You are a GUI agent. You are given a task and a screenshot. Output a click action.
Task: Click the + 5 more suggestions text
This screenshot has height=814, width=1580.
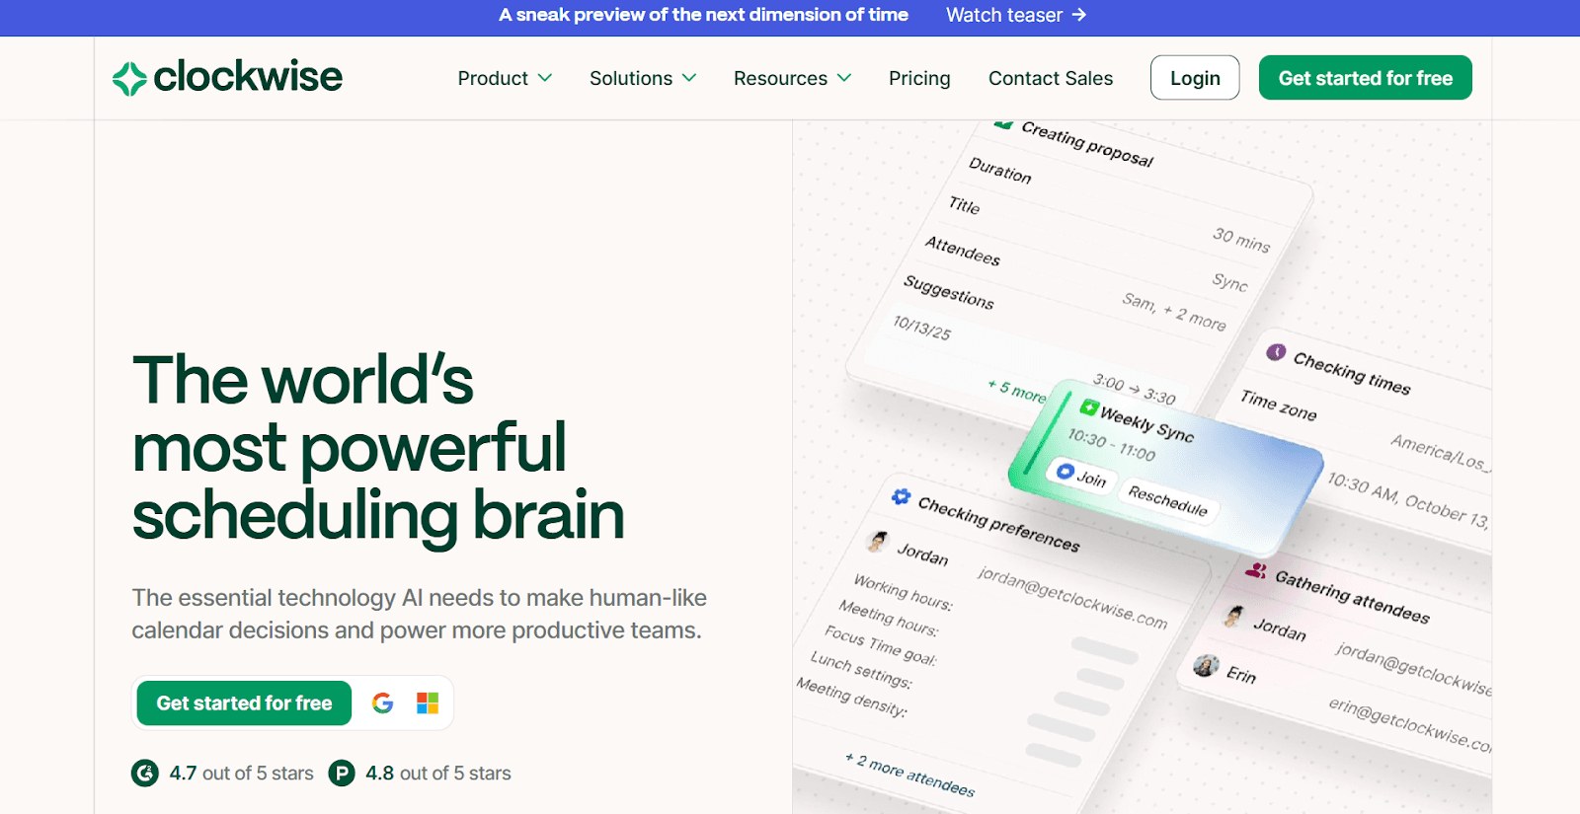1017,391
